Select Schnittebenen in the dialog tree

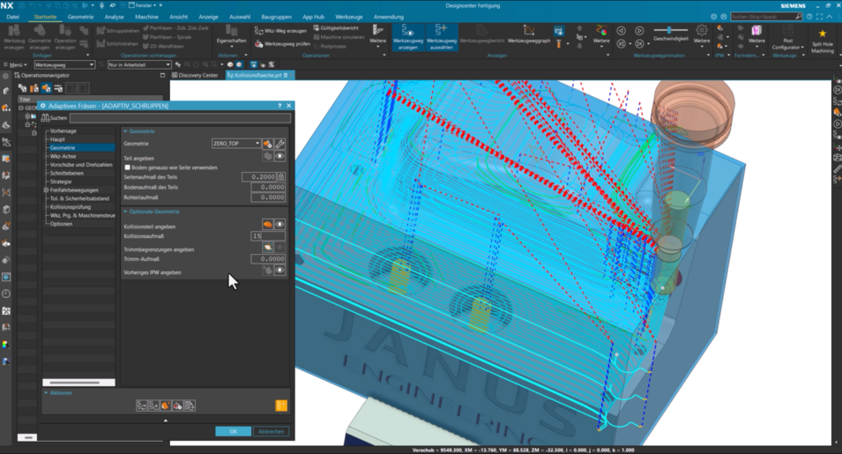(x=67, y=173)
